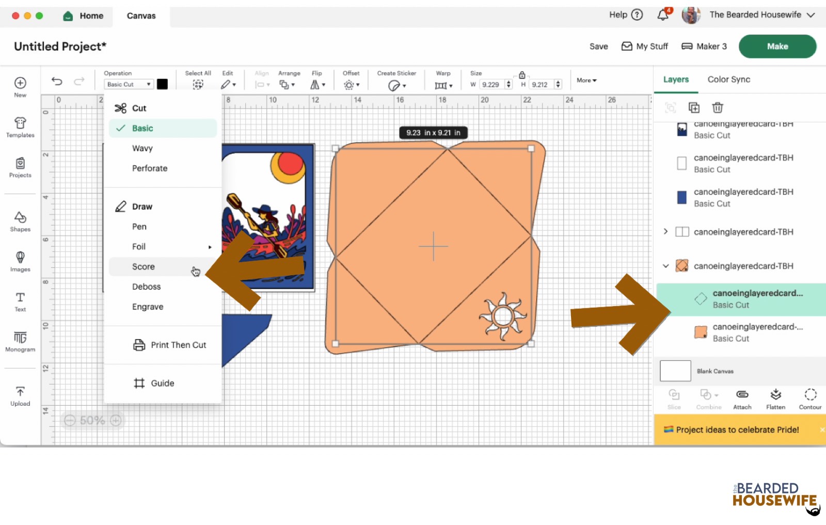Select the highlighted score-line layer row
This screenshot has height=525, width=826.
click(741, 299)
